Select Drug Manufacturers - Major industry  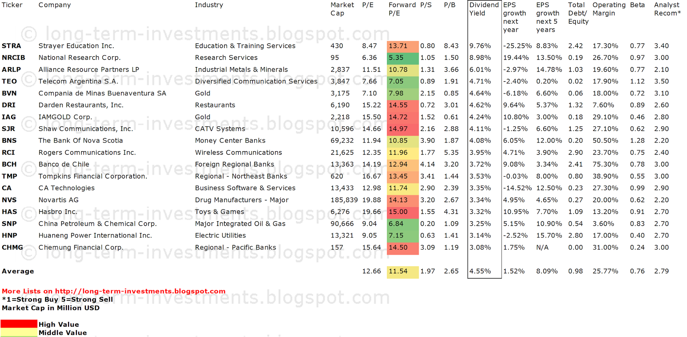[x=242, y=200]
